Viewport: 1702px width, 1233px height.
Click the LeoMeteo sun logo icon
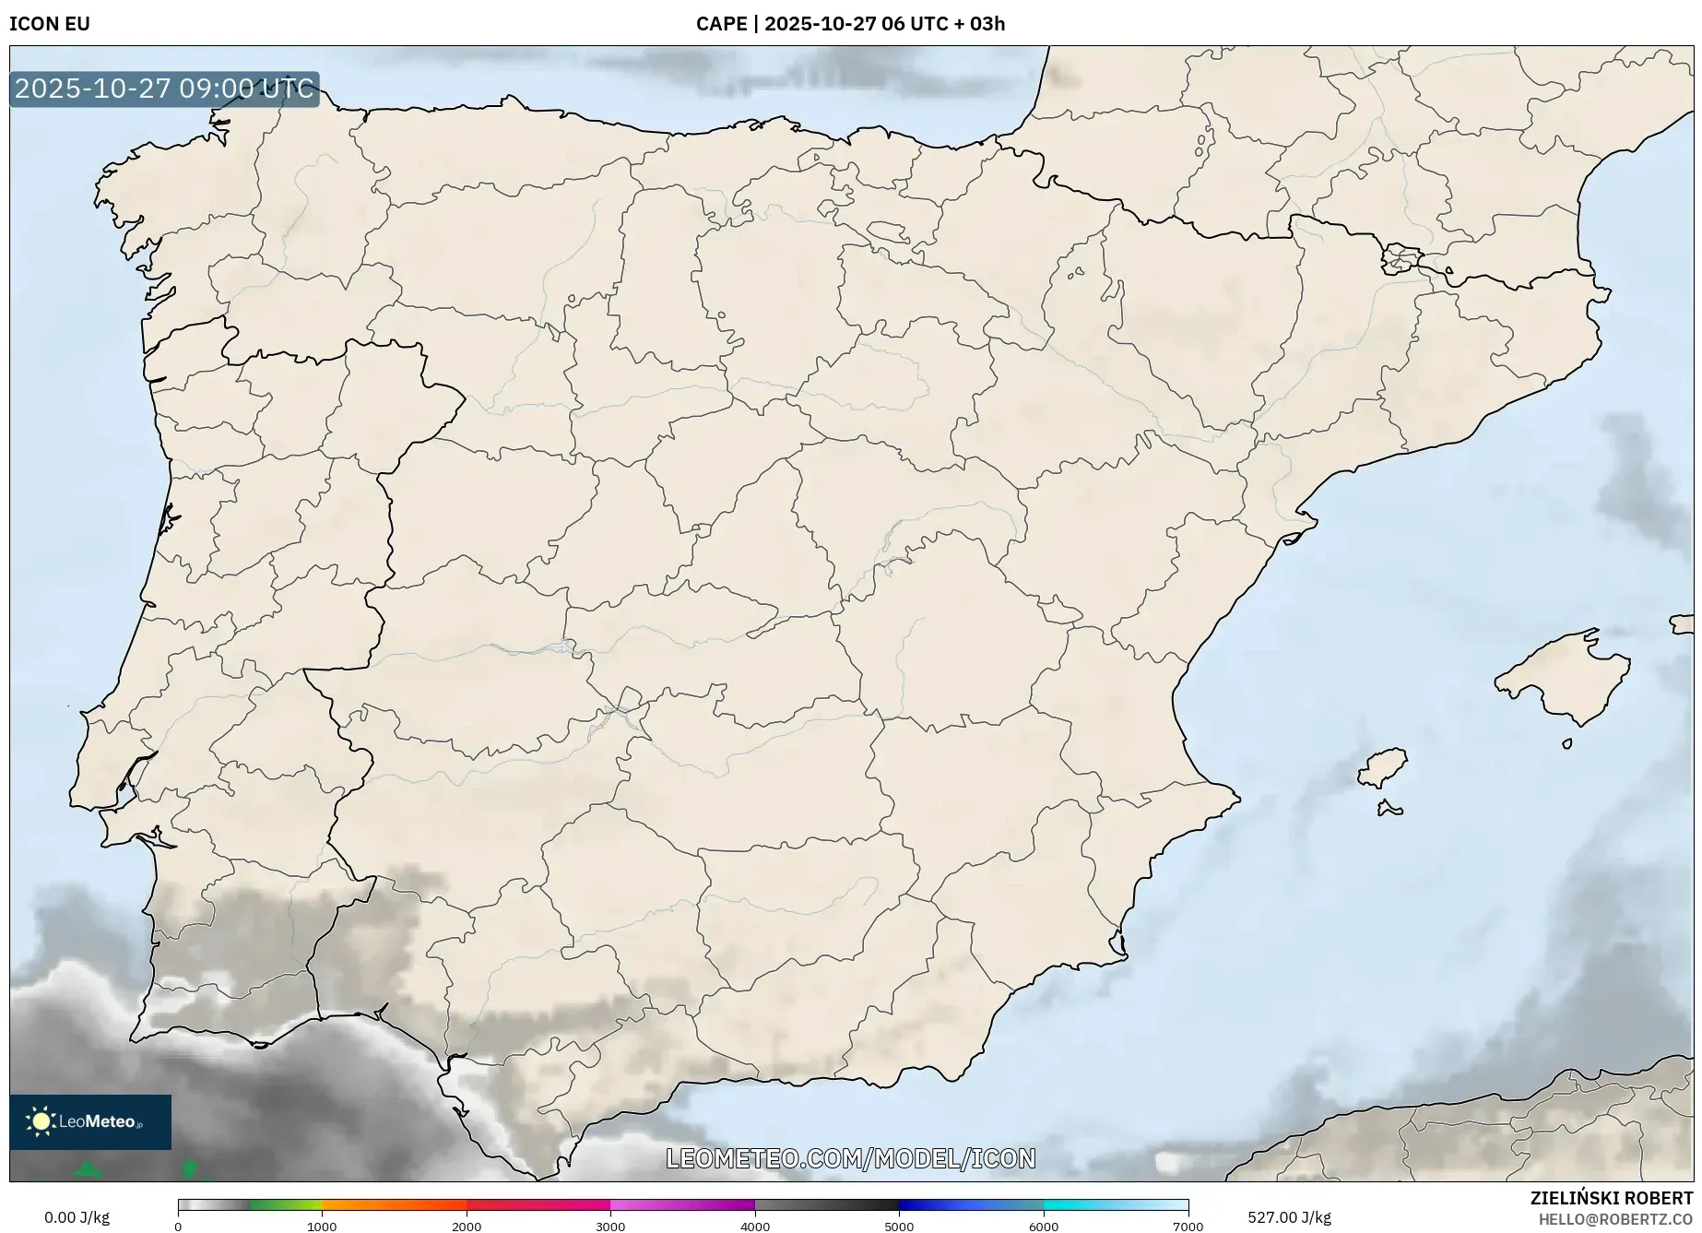pos(41,1120)
